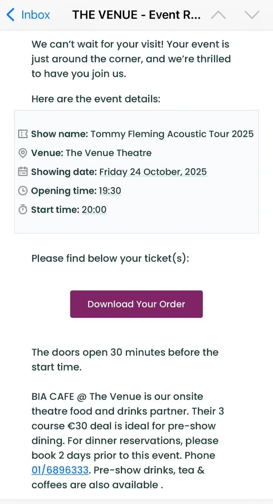Tap the Tommy Fleming Acoustic Tour 2025 text
Viewport: 273px width, 504px height.
(x=172, y=134)
